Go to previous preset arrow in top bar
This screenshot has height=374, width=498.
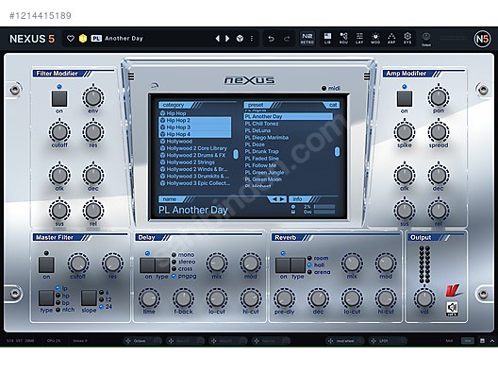218,39
